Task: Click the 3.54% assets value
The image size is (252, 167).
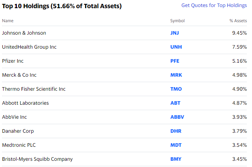Action: point(239,145)
